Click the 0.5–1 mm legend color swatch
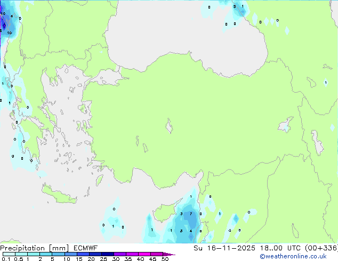 21,254
